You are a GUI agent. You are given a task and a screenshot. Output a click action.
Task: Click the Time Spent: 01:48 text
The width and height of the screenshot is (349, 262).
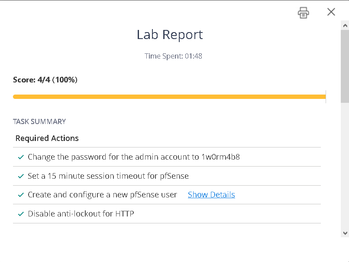173,56
